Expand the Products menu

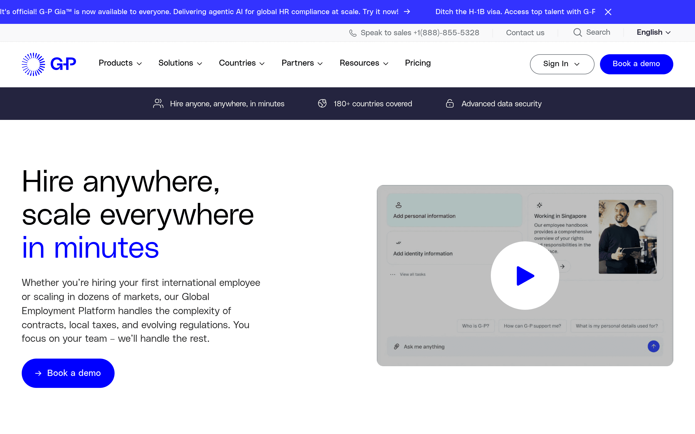(x=120, y=63)
